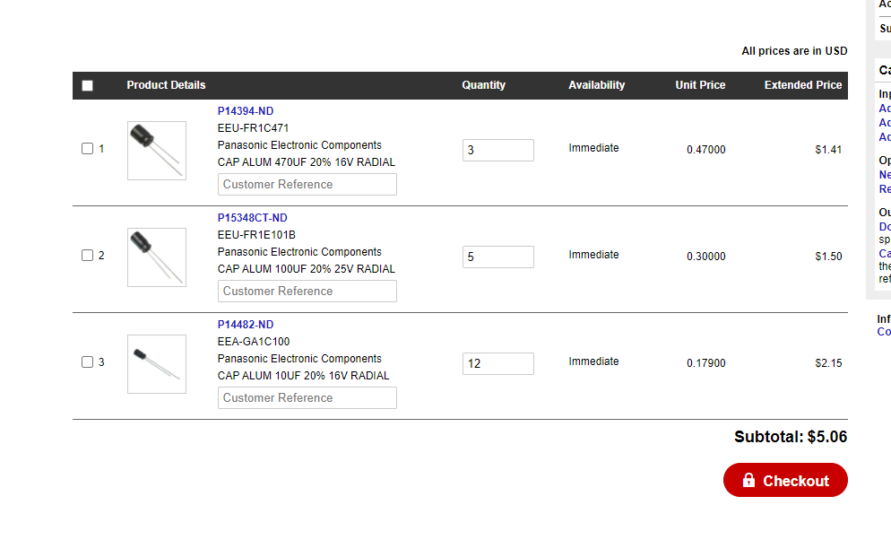
Task: Select the checkbox for item 1
Action: [88, 149]
